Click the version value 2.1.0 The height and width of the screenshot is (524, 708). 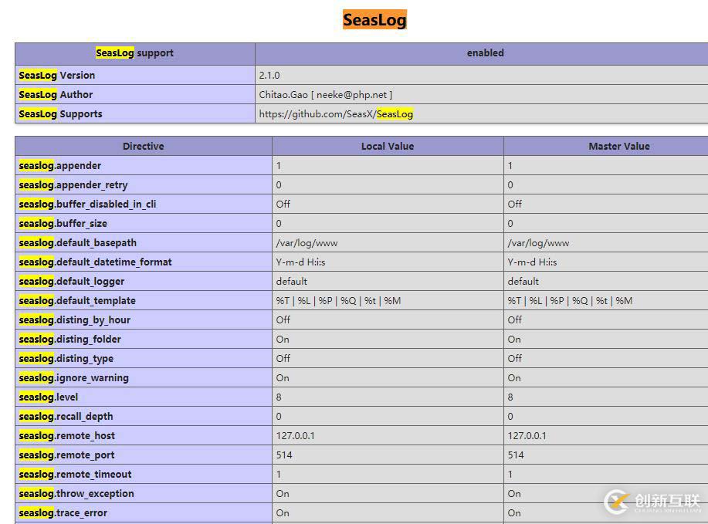pyautogui.click(x=269, y=76)
